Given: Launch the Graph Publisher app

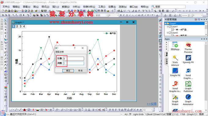Looking at the screenshot, I should tap(188, 87).
